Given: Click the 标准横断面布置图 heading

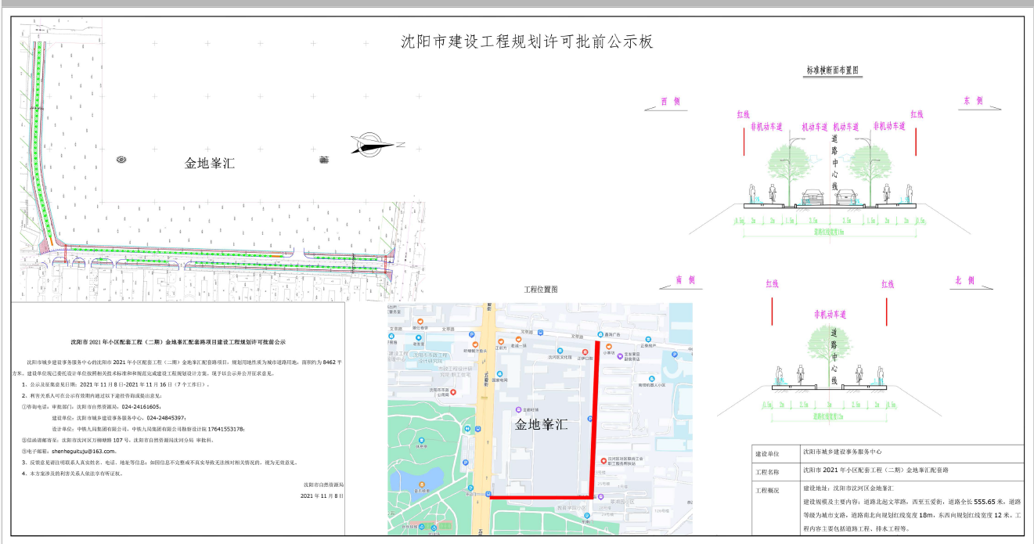Looking at the screenshot, I should [x=833, y=70].
